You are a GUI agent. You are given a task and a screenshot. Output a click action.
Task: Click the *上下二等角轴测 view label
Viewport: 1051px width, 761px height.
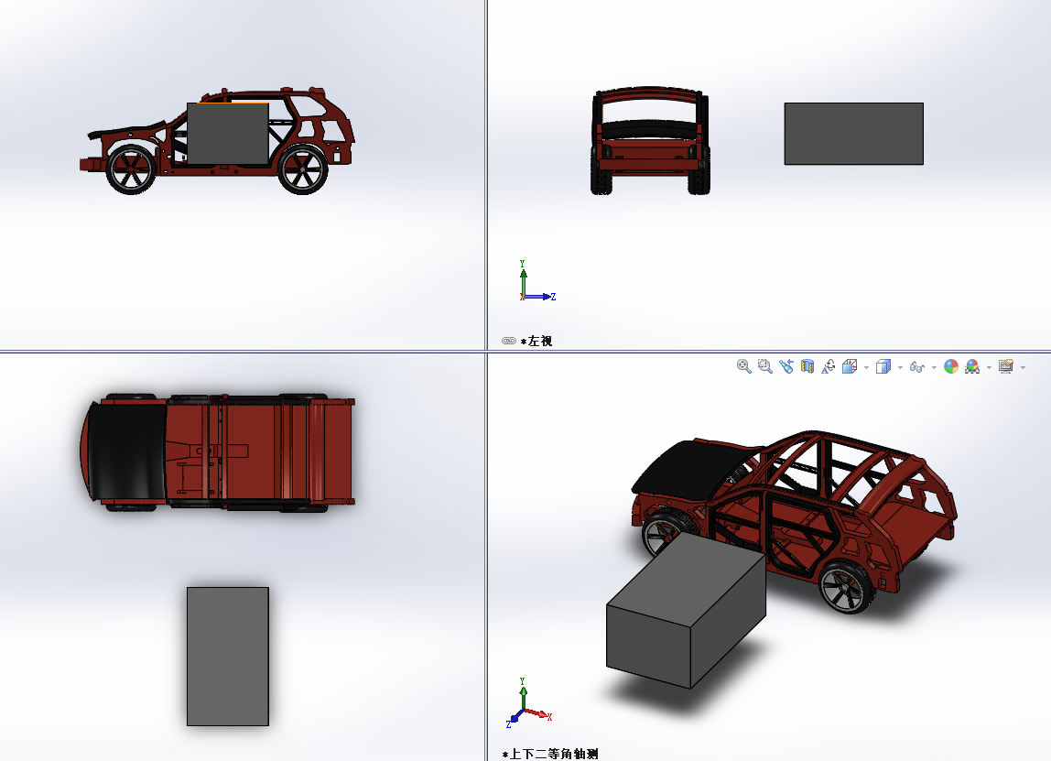[550, 754]
